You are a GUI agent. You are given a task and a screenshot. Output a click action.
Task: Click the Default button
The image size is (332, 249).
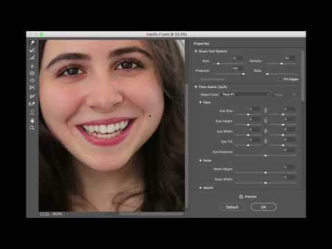pyautogui.click(x=232, y=207)
